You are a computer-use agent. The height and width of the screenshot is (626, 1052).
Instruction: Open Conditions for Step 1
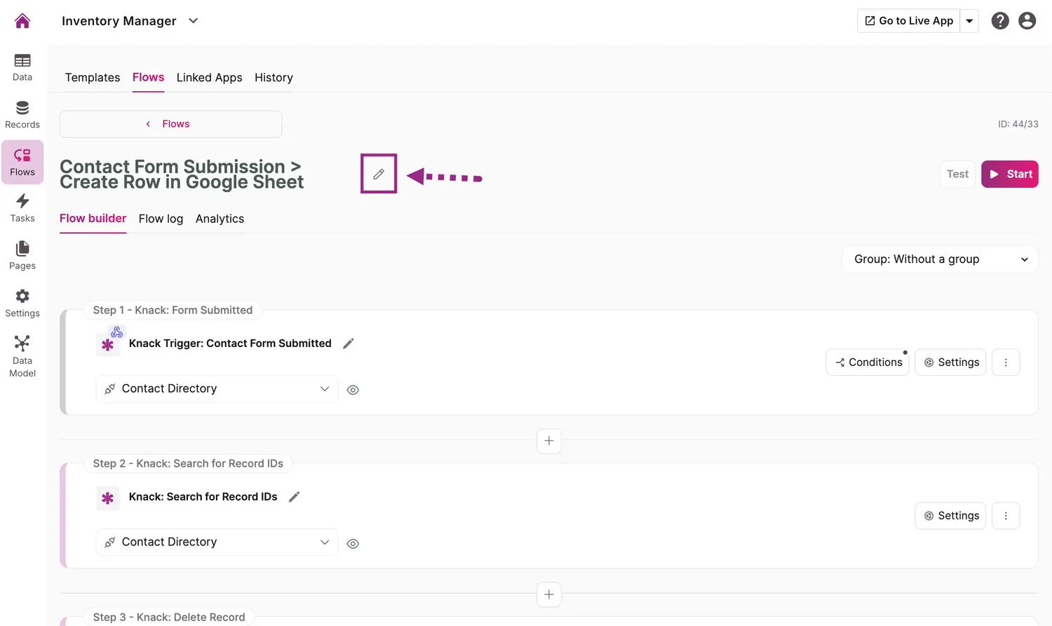pyautogui.click(x=868, y=362)
